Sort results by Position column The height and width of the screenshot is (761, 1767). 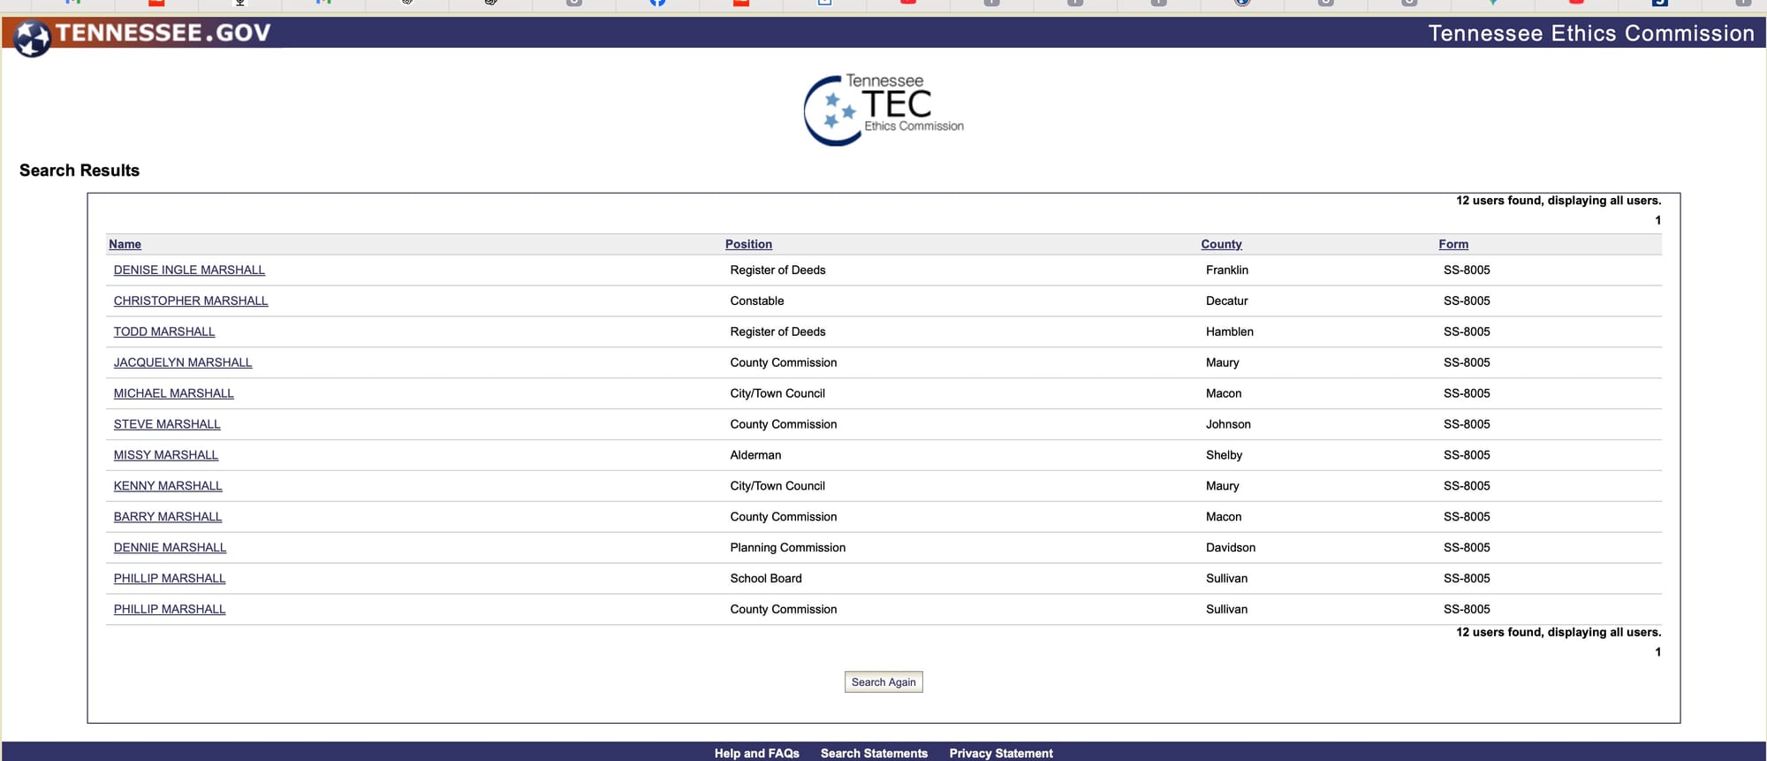(x=748, y=244)
